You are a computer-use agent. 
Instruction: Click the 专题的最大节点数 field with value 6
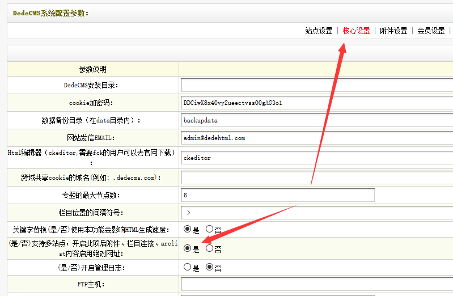[278, 195]
